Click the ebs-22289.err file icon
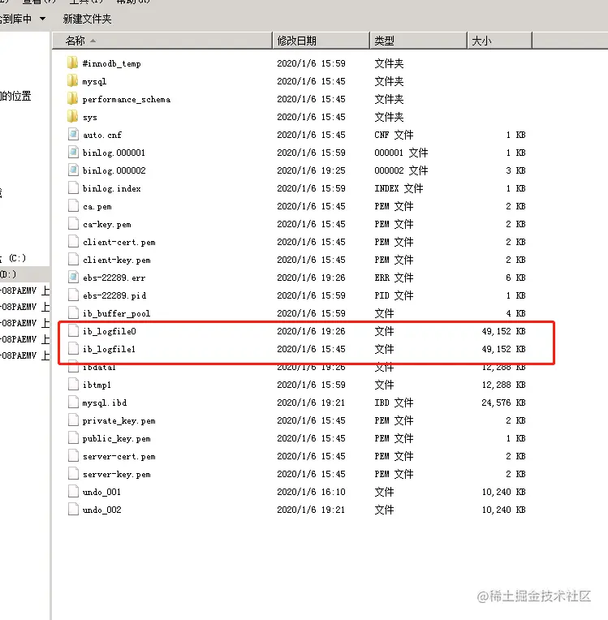This screenshot has width=608, height=620. 73,278
